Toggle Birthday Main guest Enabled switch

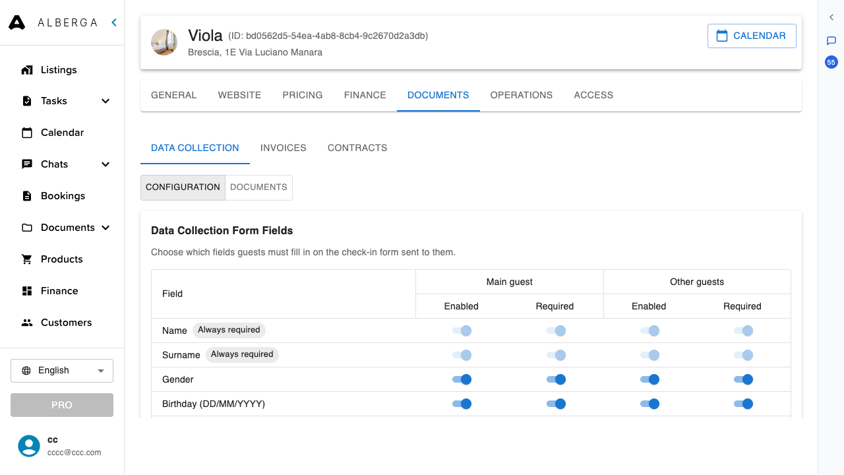tap(462, 404)
